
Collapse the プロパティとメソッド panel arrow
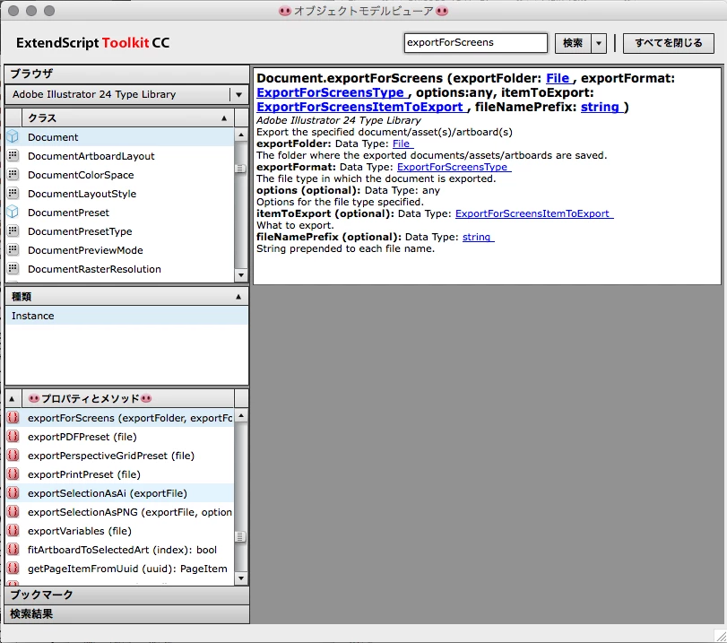pos(12,398)
